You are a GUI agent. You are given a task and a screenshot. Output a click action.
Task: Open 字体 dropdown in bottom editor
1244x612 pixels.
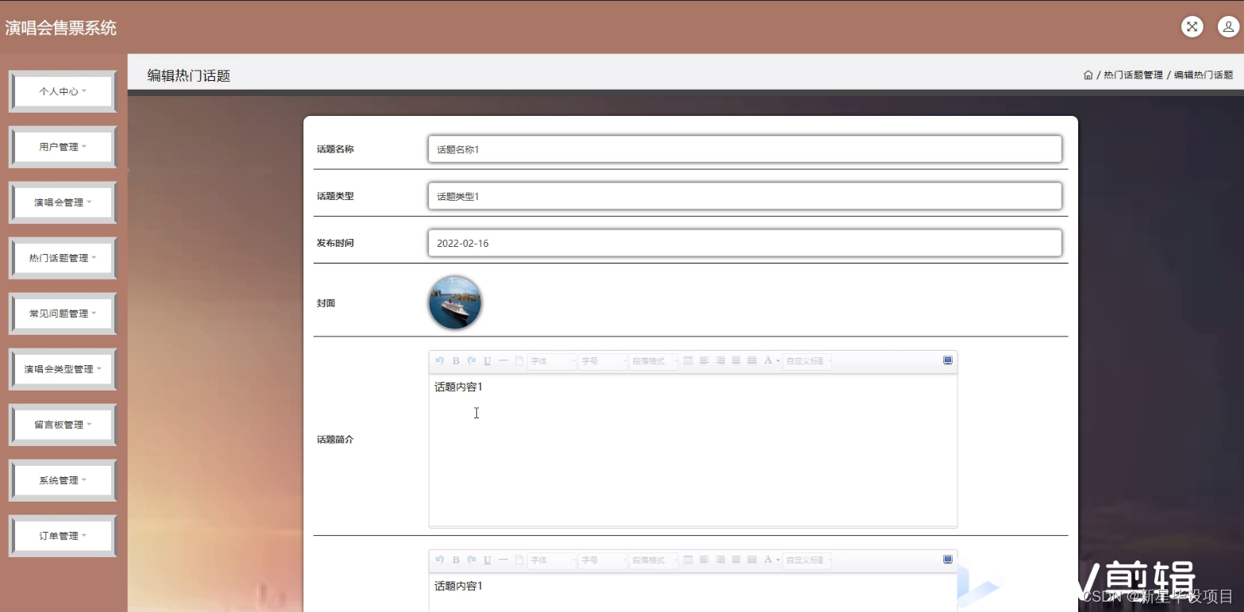[553, 560]
